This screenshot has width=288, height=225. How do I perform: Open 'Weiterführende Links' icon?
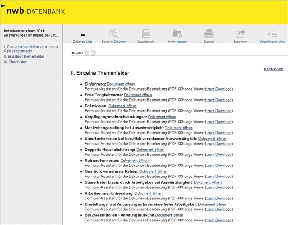(272, 34)
